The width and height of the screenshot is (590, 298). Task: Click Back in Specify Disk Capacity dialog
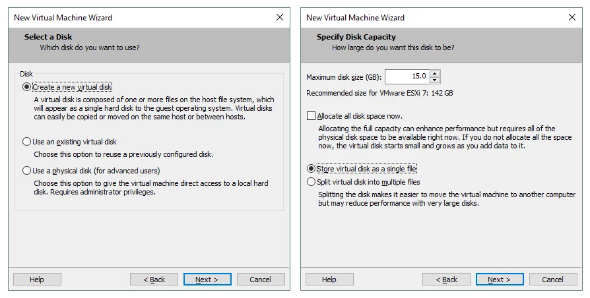point(446,280)
